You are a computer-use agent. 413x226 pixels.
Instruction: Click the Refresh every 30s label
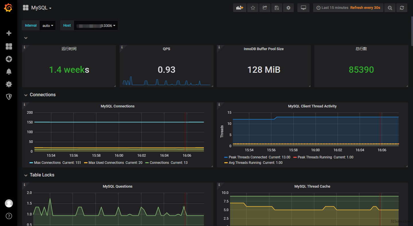coord(365,8)
